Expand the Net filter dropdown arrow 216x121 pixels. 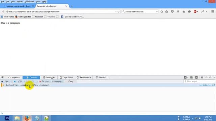point(11,81)
